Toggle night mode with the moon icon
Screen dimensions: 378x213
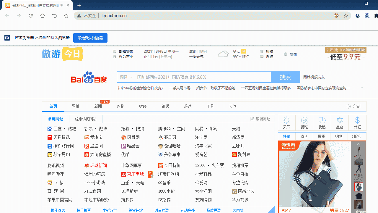coord(358,16)
